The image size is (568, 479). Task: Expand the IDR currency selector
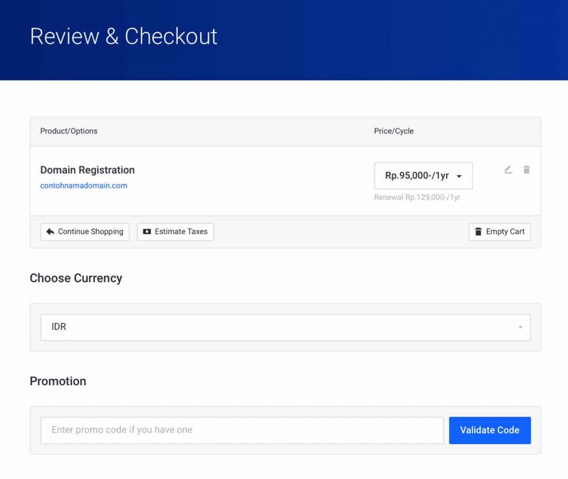pos(285,327)
